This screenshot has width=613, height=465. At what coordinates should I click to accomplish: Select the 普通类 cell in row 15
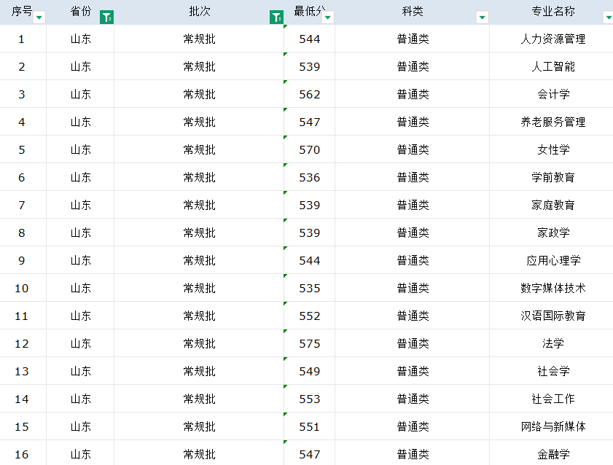(x=412, y=426)
